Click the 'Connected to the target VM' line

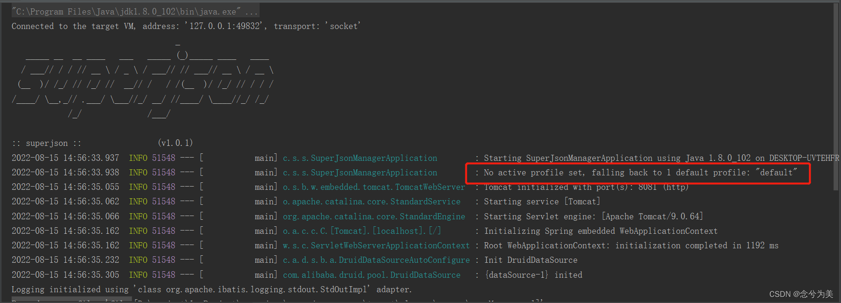pyautogui.click(x=186, y=26)
